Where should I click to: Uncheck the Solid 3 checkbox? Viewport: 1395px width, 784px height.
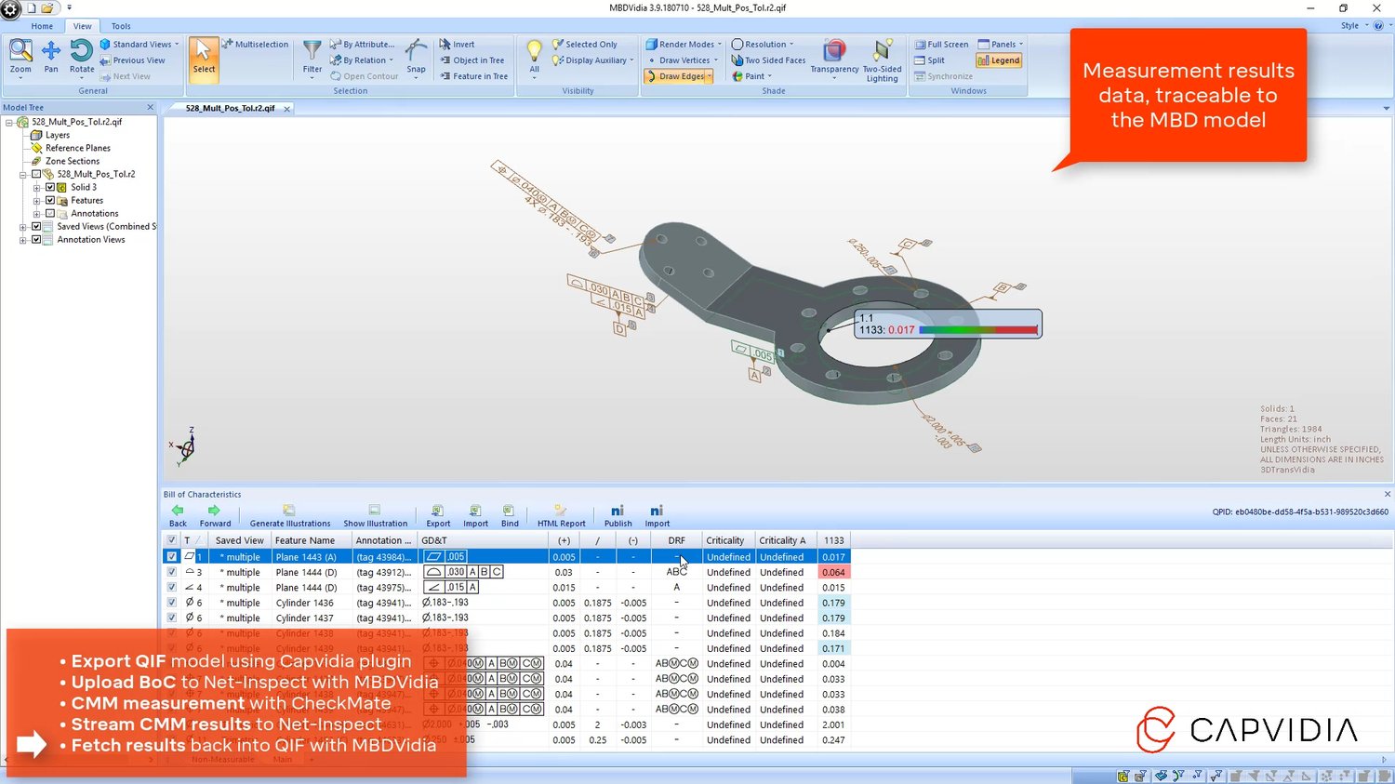[50, 187]
